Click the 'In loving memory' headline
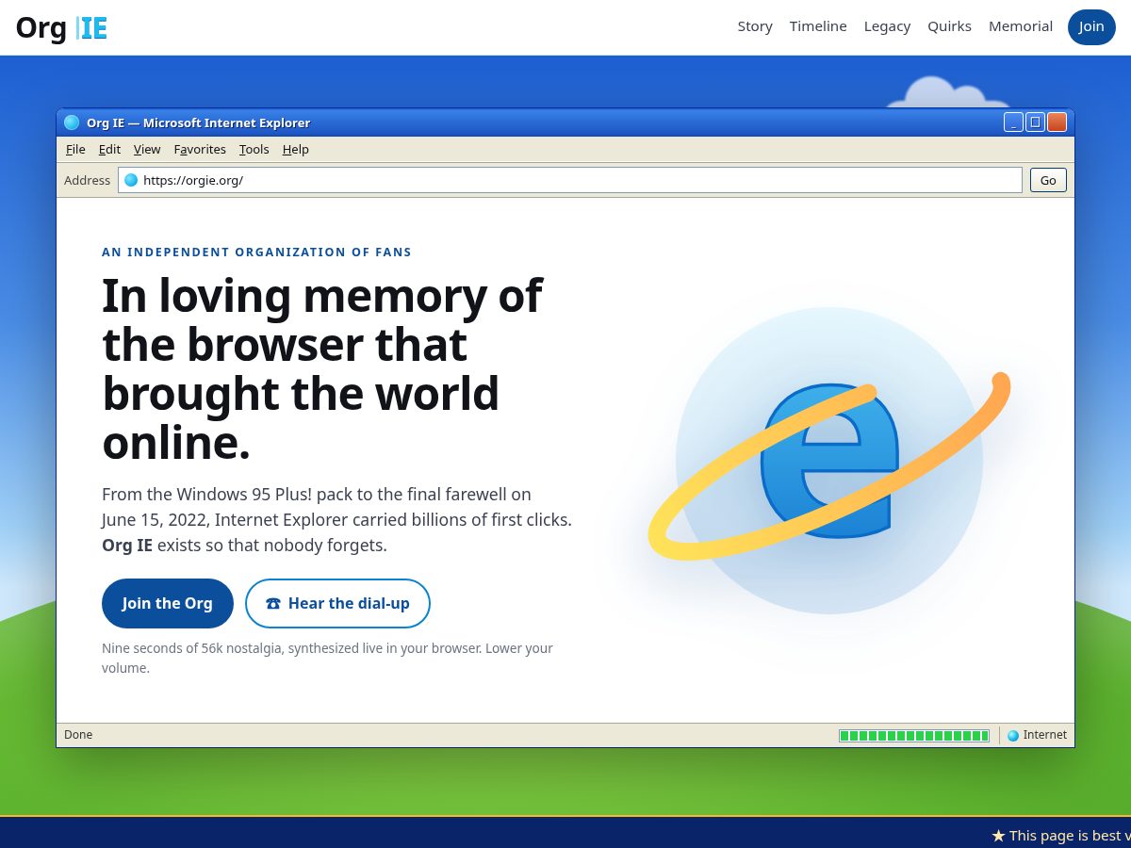This screenshot has height=848, width=1131. coord(322,369)
